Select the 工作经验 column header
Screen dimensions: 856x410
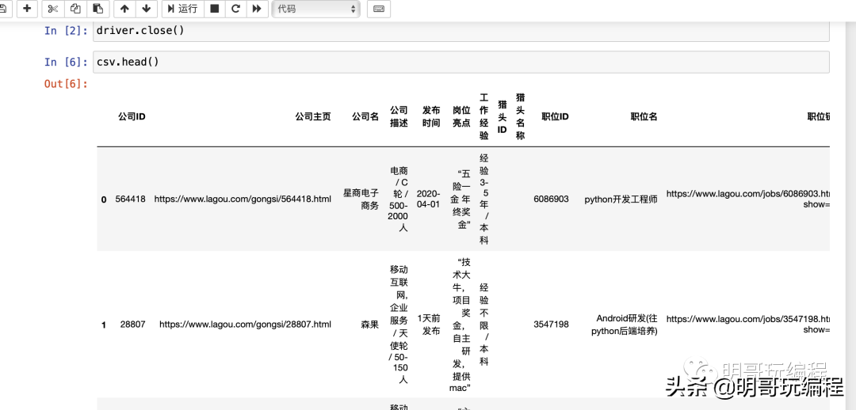point(484,116)
